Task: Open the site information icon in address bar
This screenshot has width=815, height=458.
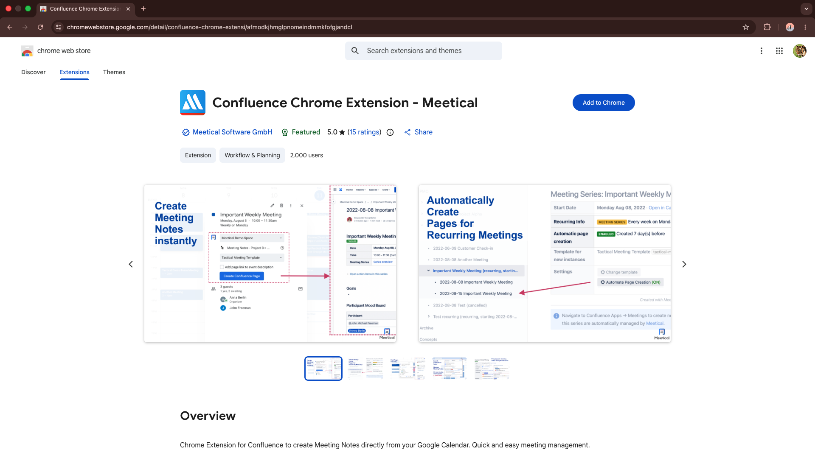Action: point(59,27)
